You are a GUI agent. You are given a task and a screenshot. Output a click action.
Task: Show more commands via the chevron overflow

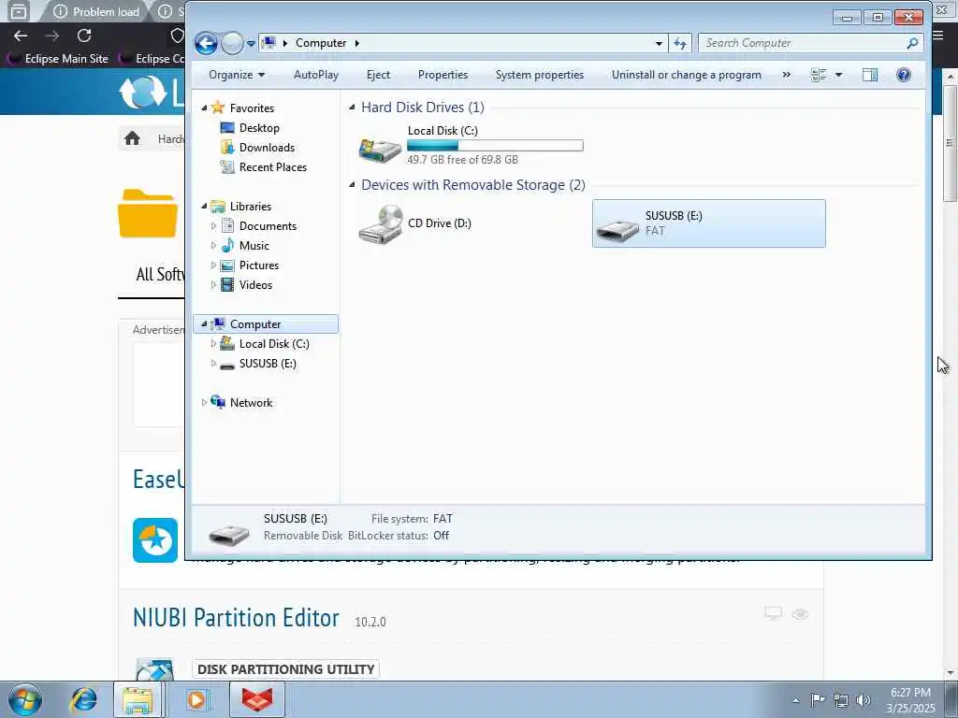(x=786, y=75)
